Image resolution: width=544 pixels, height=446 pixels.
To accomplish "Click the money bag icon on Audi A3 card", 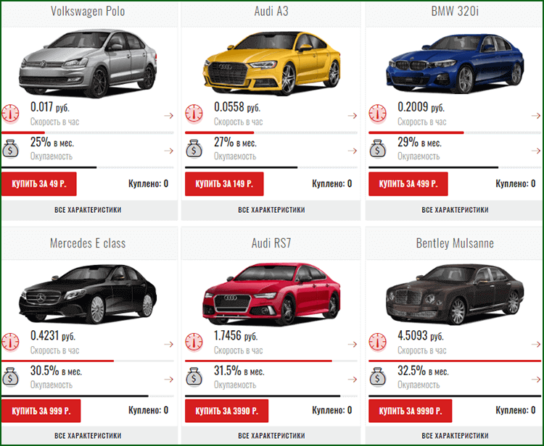I will pos(194,149).
